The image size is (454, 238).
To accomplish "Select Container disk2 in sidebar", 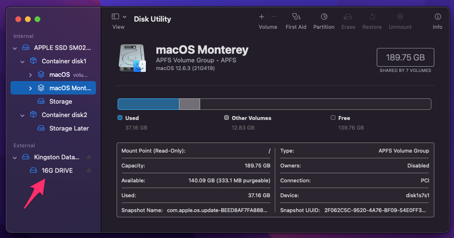I will point(53,115).
